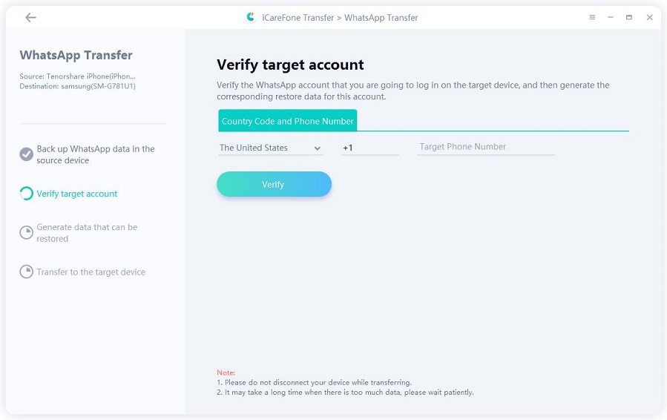The image size is (667, 420).
Task: Click the back arrow icon
Action: (x=30, y=18)
